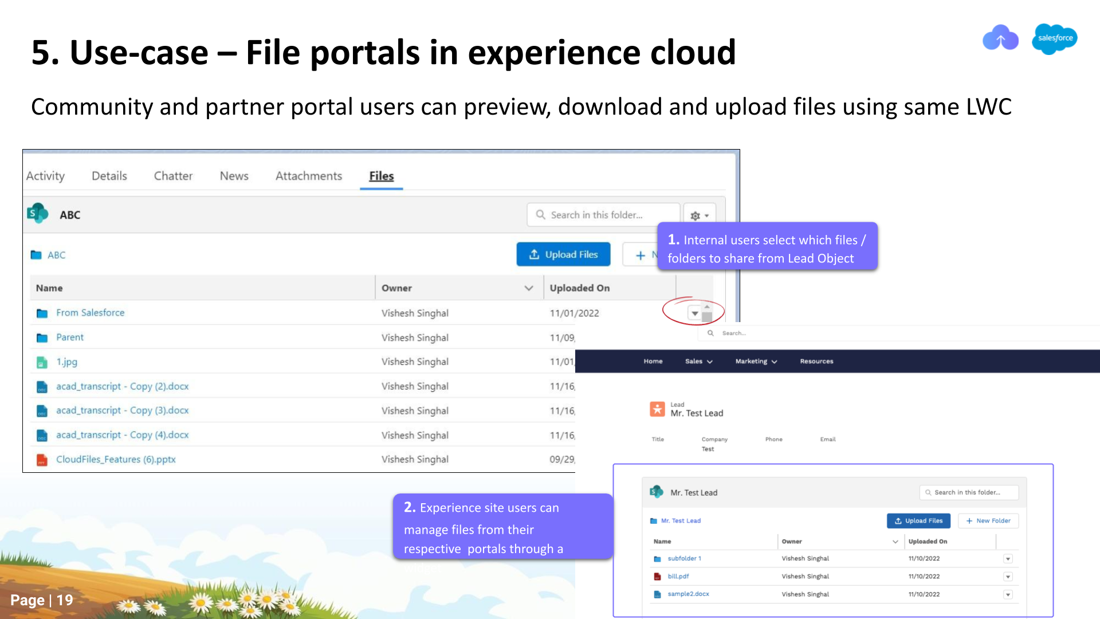Switch to the Chatter tab

pyautogui.click(x=173, y=176)
